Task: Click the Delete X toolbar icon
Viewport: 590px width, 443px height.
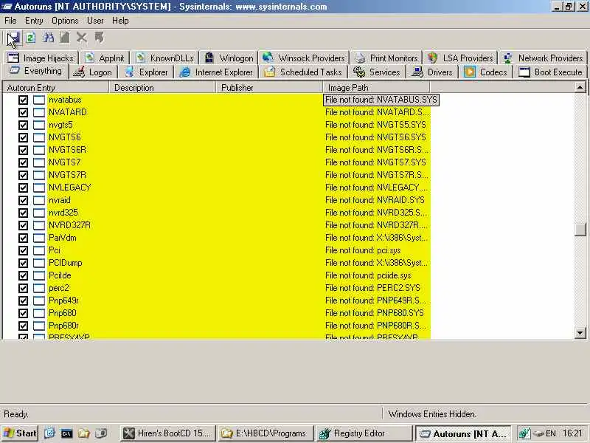Action: point(82,38)
